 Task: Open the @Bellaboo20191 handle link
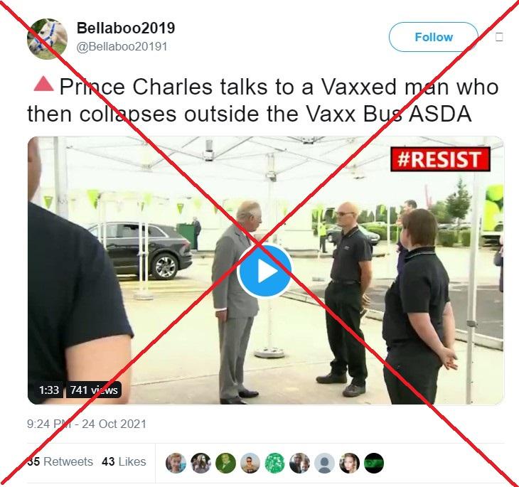(x=122, y=47)
